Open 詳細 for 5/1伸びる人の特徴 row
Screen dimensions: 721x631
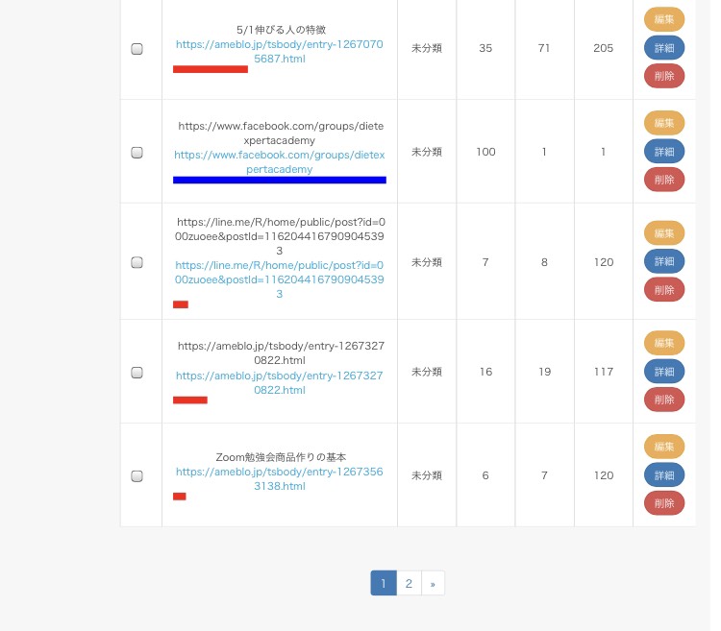pyautogui.click(x=664, y=48)
